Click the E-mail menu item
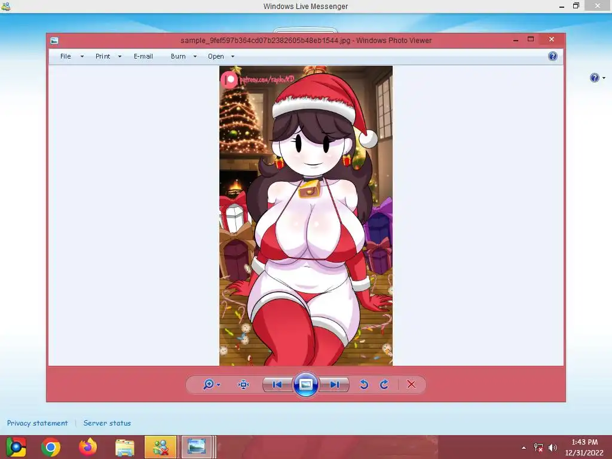 [143, 56]
